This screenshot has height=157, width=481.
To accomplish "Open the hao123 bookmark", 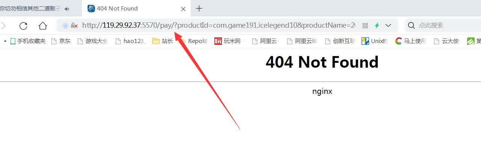I will click(x=131, y=41).
